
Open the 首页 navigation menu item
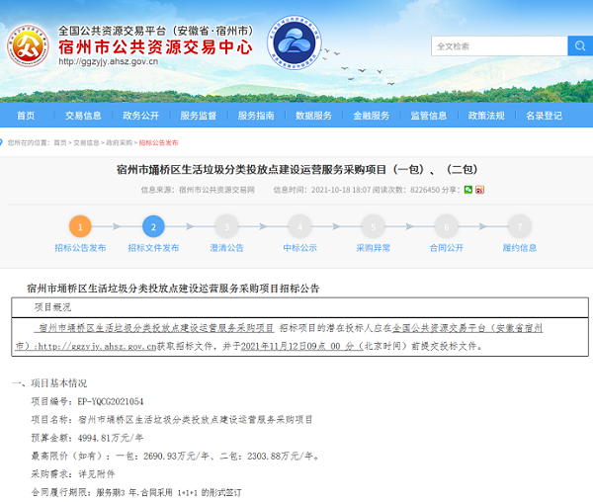pyautogui.click(x=26, y=116)
